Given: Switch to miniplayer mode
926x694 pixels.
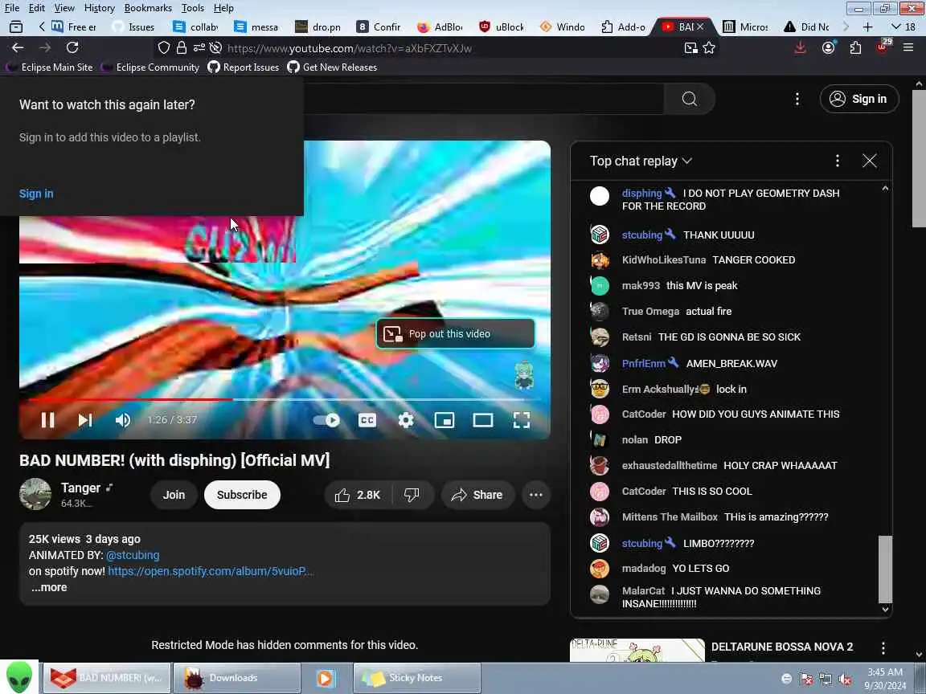Looking at the screenshot, I should 444,419.
